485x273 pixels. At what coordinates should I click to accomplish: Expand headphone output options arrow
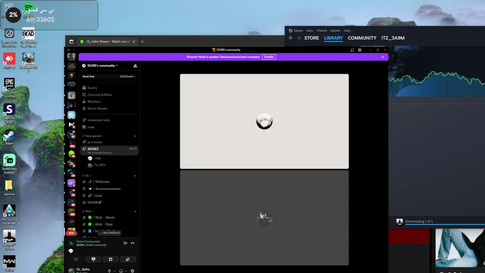(126, 271)
